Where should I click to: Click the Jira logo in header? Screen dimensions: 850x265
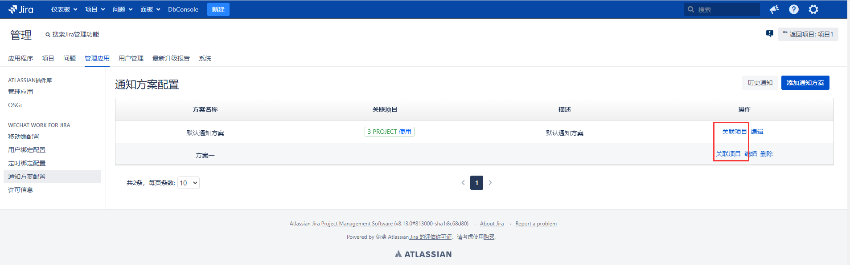pos(21,9)
